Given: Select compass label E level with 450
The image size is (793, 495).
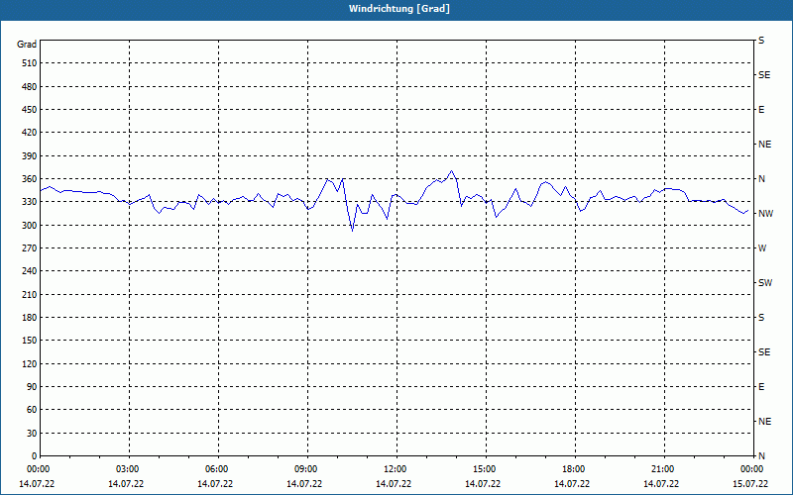Looking at the screenshot, I should [761, 110].
